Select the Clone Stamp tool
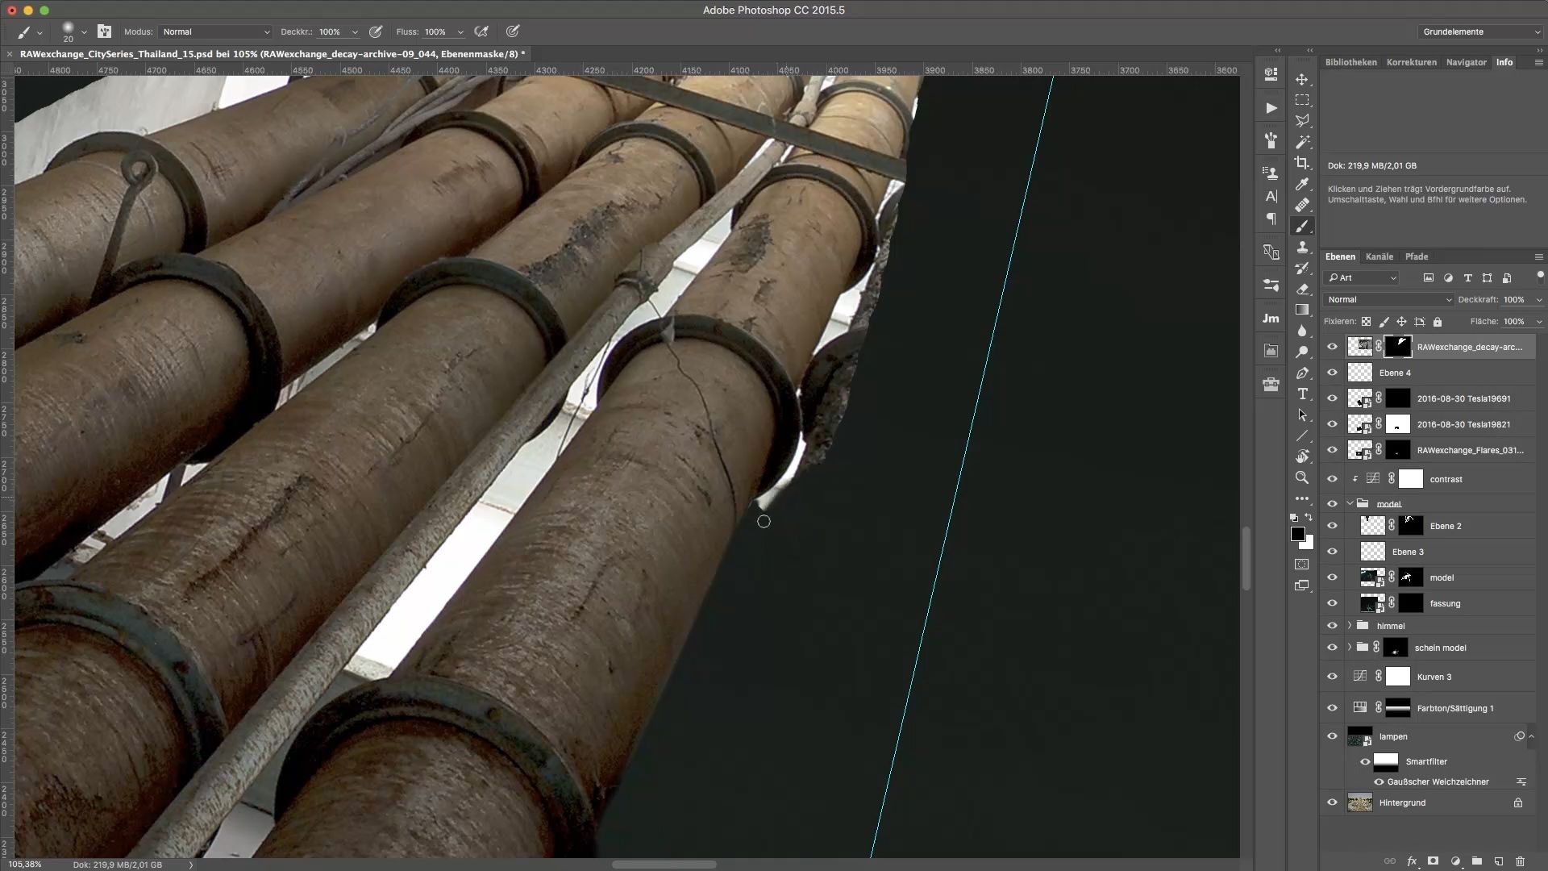The height and width of the screenshot is (871, 1548). pyautogui.click(x=1302, y=248)
